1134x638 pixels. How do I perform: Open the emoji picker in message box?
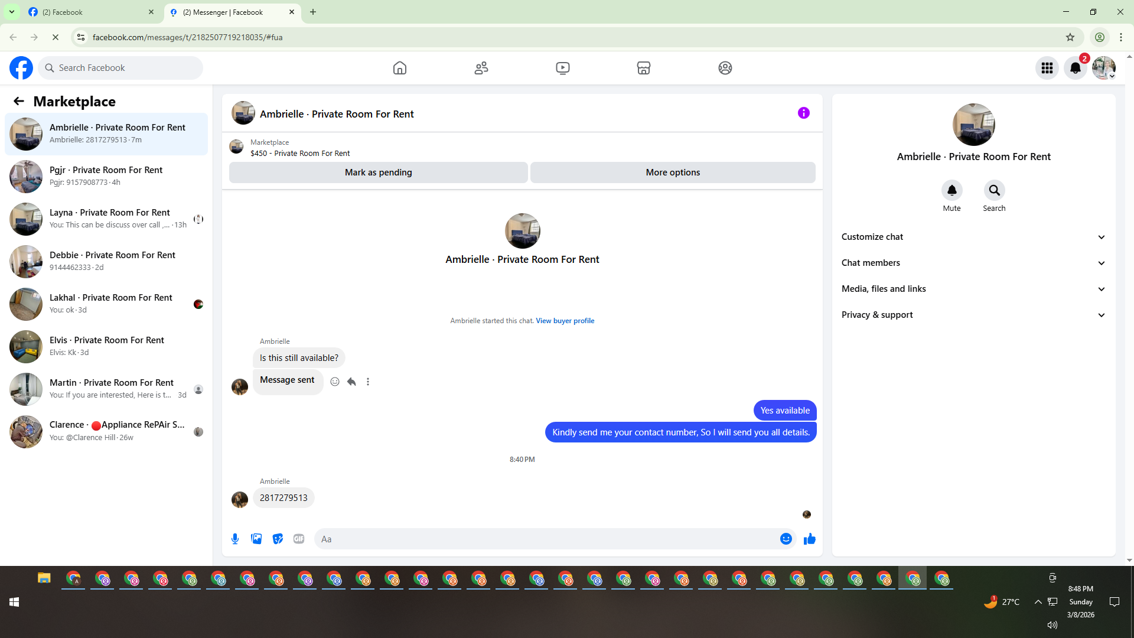(x=786, y=539)
